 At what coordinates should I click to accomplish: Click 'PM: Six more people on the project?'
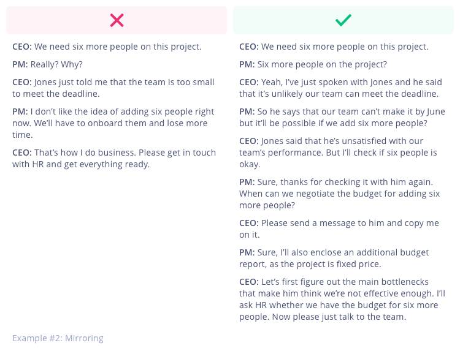(x=313, y=64)
